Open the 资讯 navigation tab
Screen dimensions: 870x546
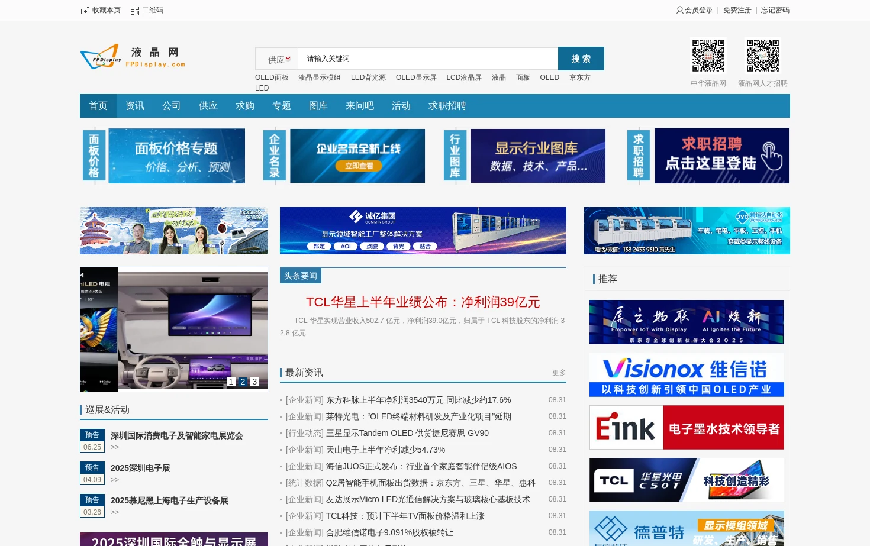(x=135, y=106)
